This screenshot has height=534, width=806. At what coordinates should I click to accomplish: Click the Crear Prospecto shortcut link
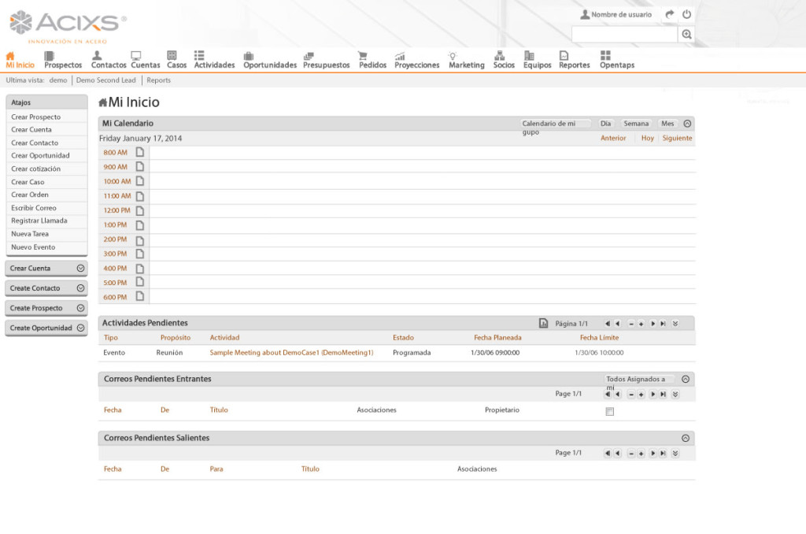point(36,117)
